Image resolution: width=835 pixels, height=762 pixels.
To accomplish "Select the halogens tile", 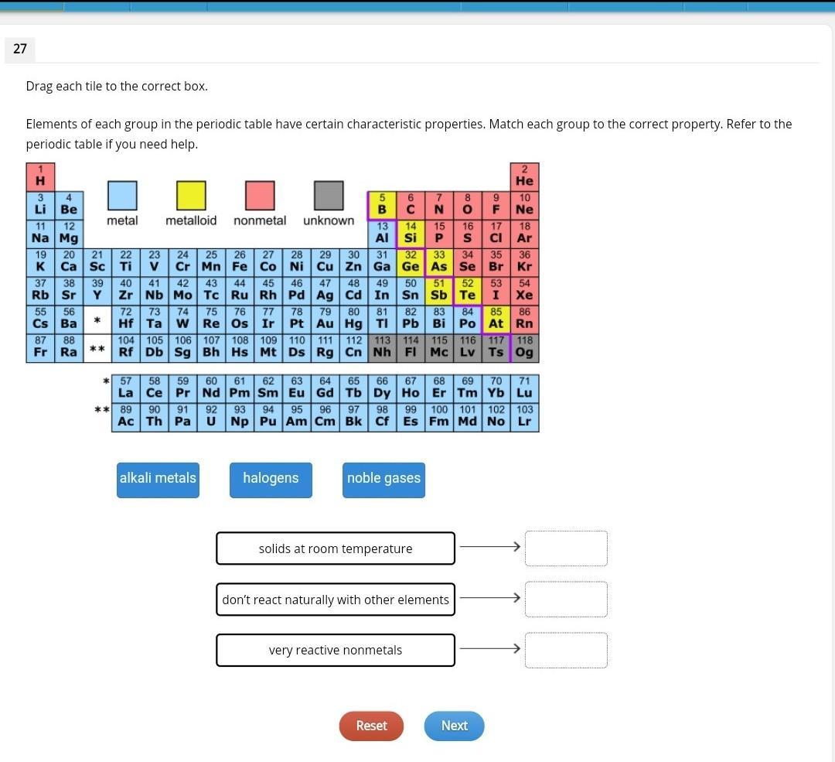I will click(x=271, y=479).
